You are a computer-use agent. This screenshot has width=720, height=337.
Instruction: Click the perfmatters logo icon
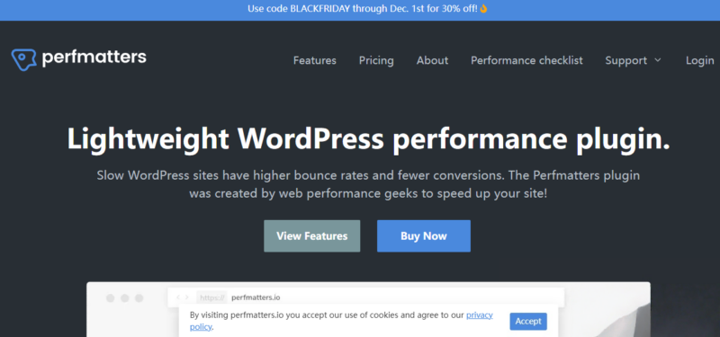[24, 59]
